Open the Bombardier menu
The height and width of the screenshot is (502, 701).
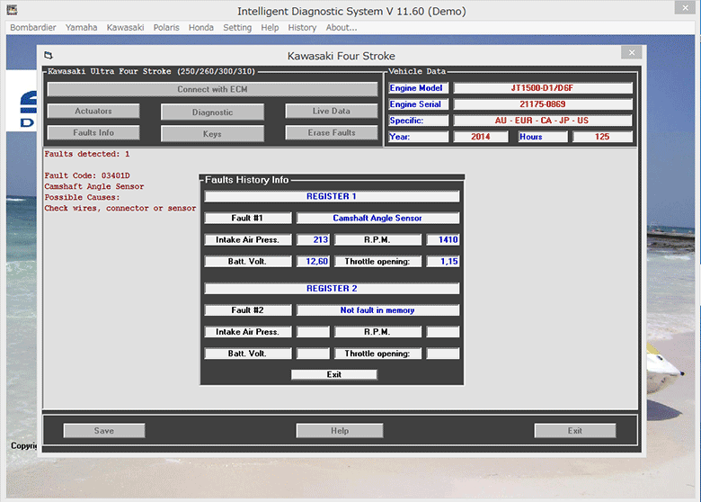pyautogui.click(x=33, y=27)
